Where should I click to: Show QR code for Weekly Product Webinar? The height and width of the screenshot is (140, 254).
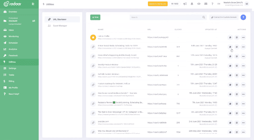[x=237, y=66]
